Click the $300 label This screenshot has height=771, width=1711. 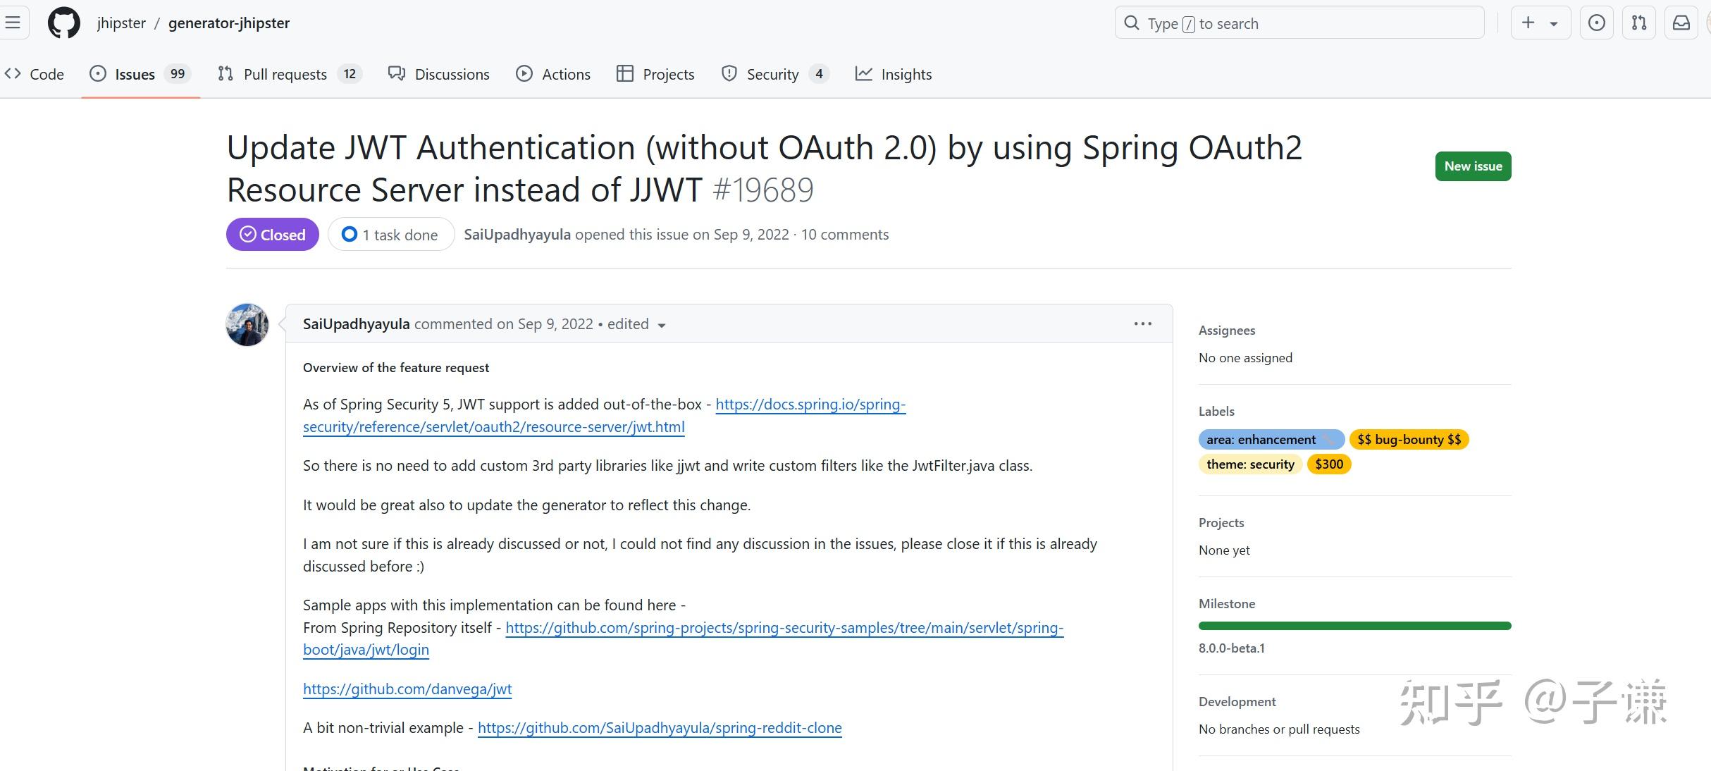coord(1329,464)
